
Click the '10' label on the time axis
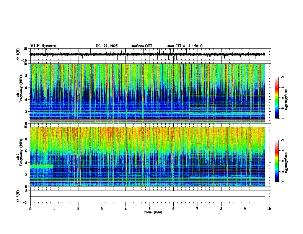pyautogui.click(x=269, y=209)
